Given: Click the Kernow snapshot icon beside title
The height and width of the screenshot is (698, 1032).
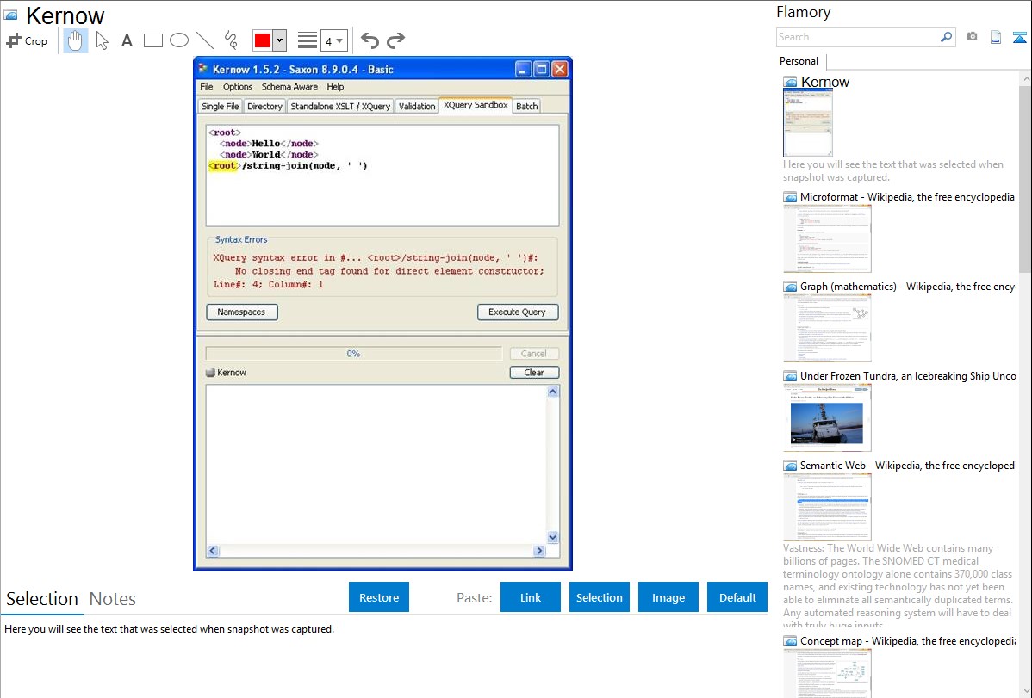Looking at the screenshot, I should pyautogui.click(x=10, y=15).
